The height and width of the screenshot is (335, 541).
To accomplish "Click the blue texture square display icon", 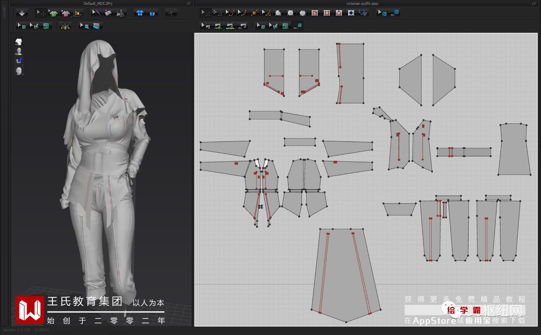I will point(394,13).
